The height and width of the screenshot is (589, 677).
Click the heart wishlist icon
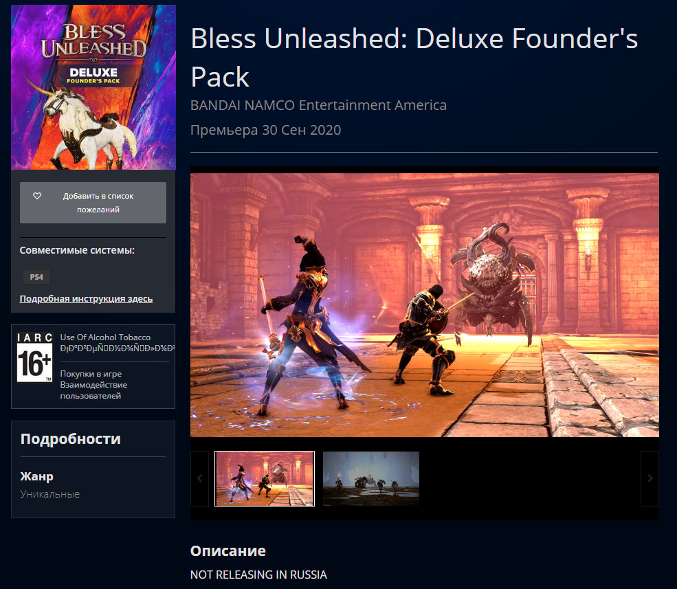pos(37,196)
